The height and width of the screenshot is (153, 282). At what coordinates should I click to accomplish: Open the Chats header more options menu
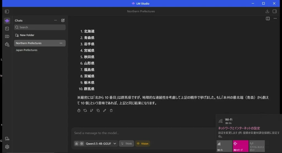coord(56,20)
